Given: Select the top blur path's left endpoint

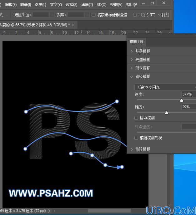Looking at the screenshot, I should coord(26,112).
